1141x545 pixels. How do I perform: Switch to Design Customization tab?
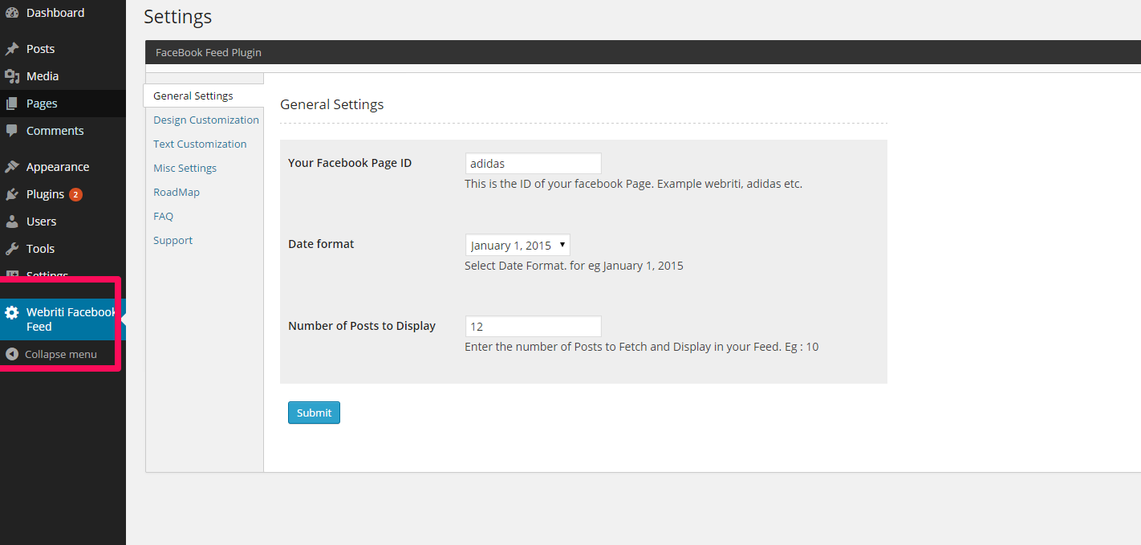(x=206, y=120)
